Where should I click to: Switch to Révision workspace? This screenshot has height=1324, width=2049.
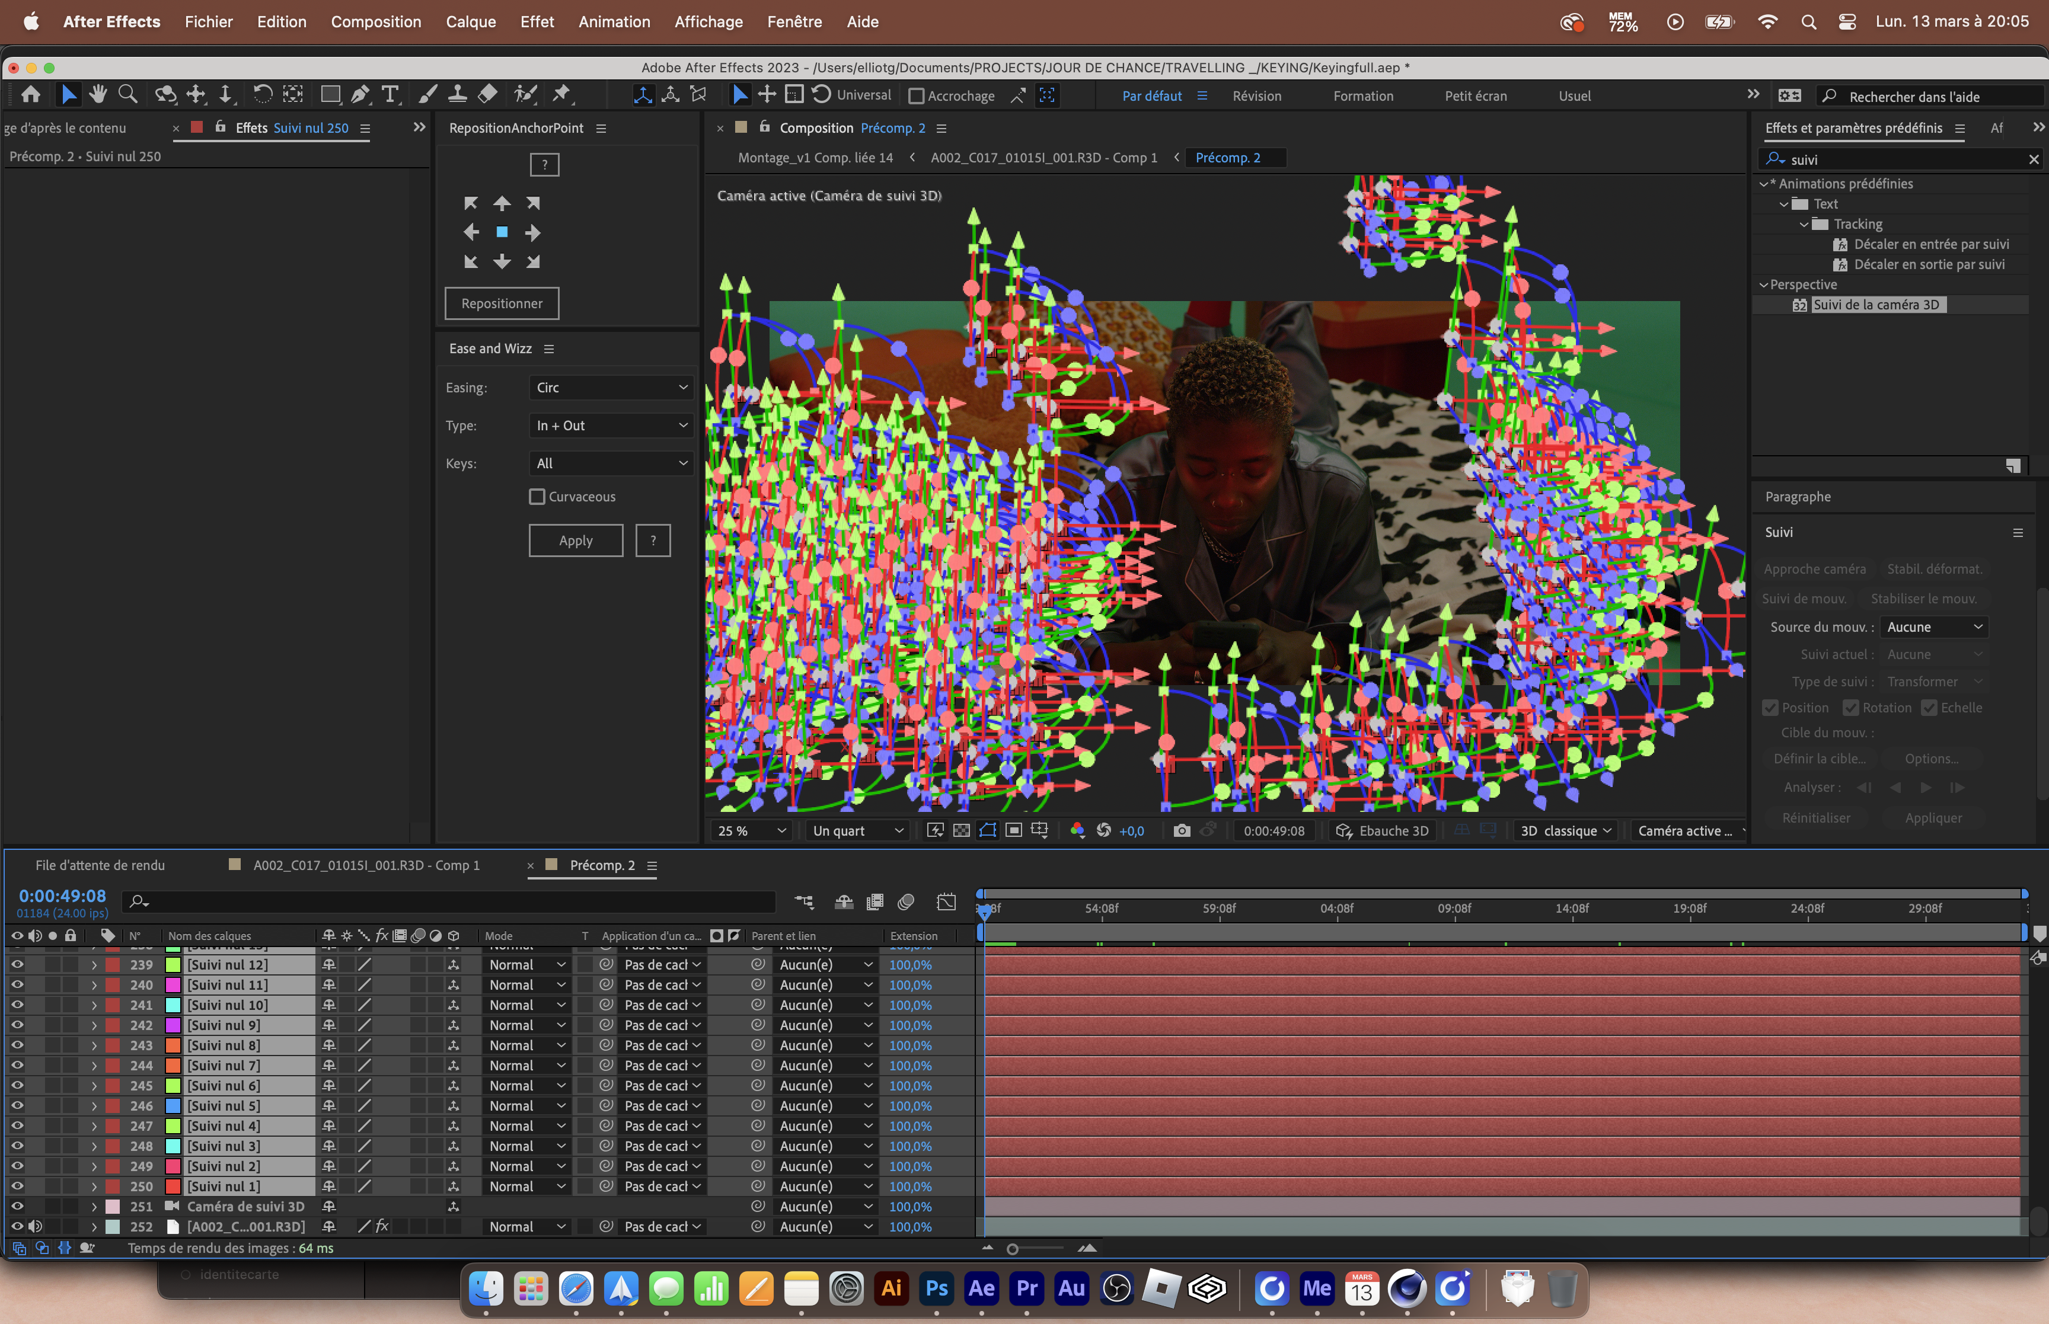(1257, 96)
